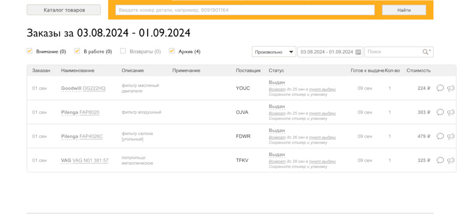Click the 325 ₽ price

pyautogui.click(x=424, y=160)
